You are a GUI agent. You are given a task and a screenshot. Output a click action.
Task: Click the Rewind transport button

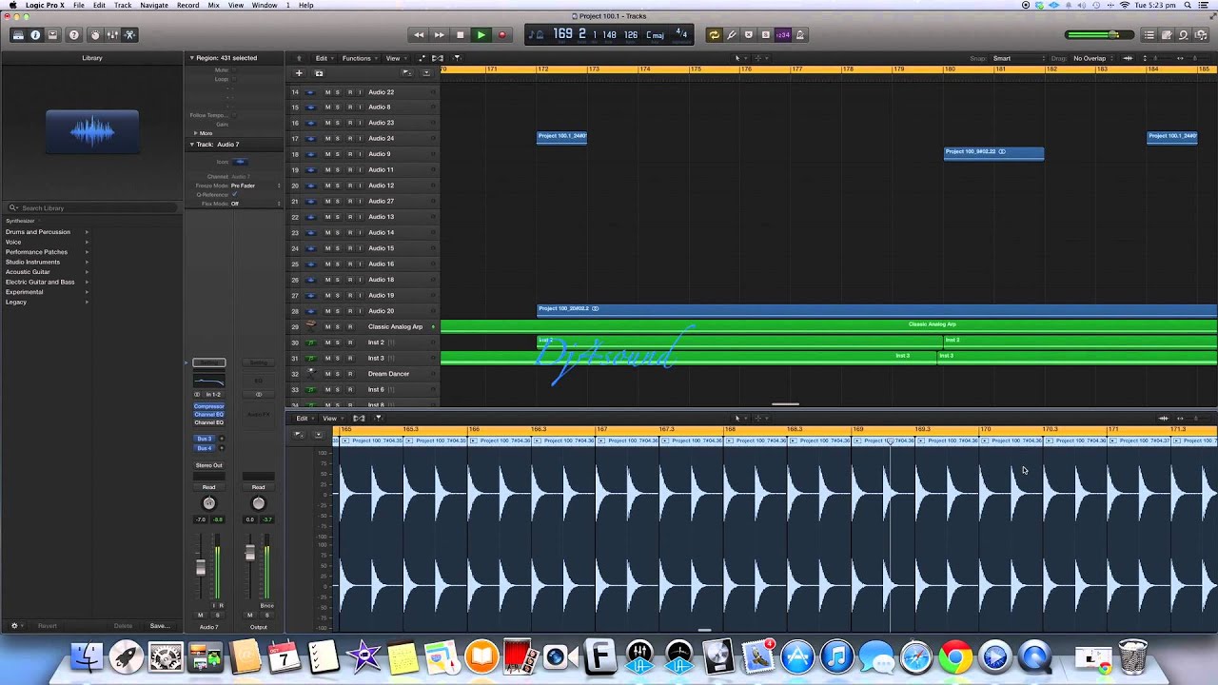(419, 35)
